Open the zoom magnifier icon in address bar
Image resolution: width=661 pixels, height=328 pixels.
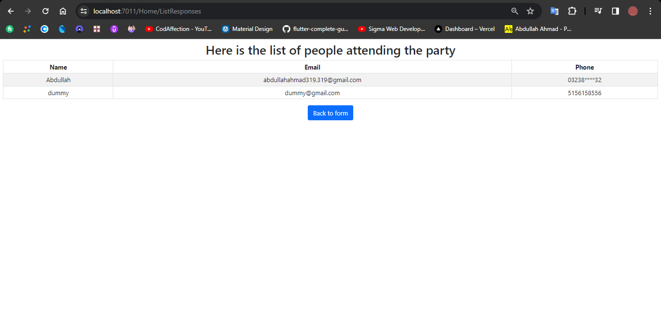tap(515, 11)
